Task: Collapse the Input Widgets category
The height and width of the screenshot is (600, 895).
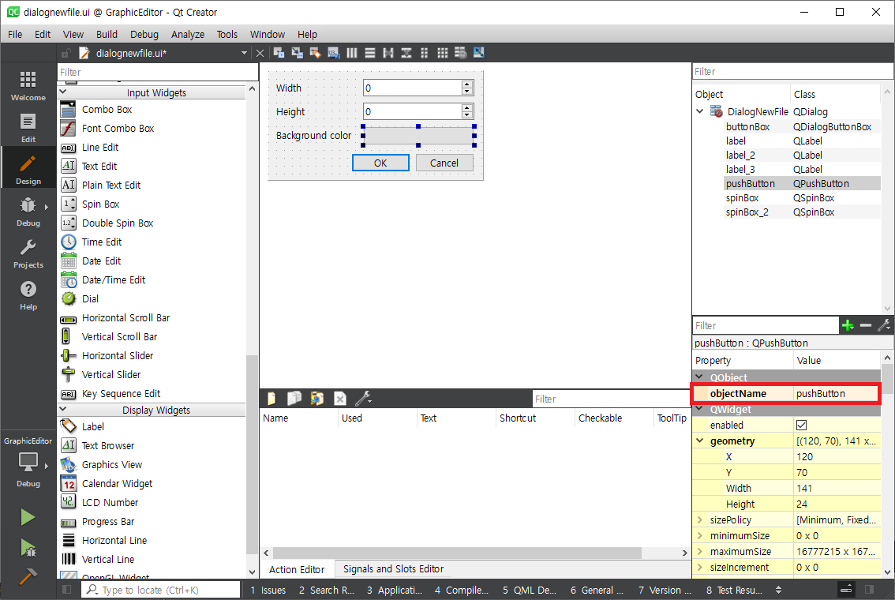Action: pos(63,92)
